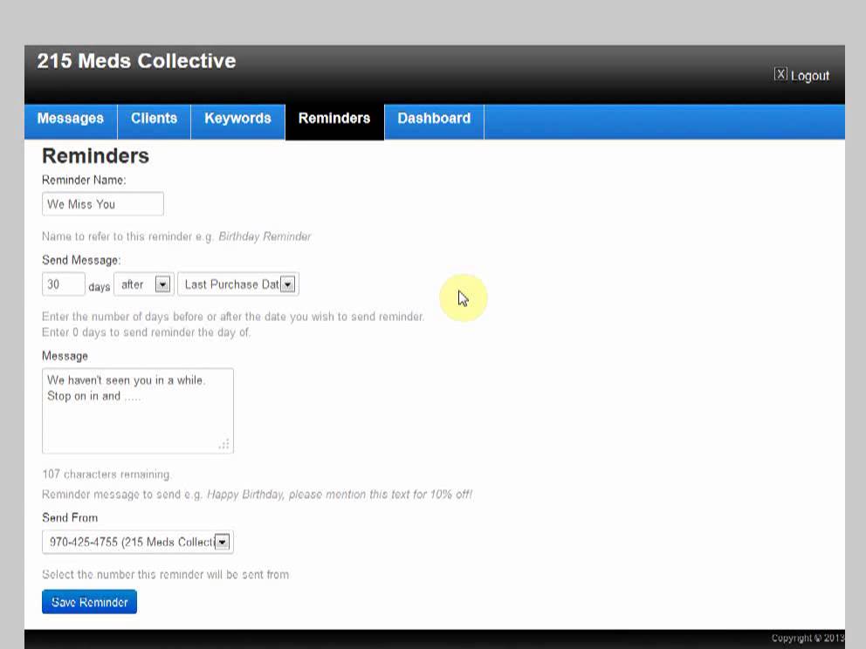Go to the Keywords tab
The width and height of the screenshot is (866, 649).
pos(237,119)
